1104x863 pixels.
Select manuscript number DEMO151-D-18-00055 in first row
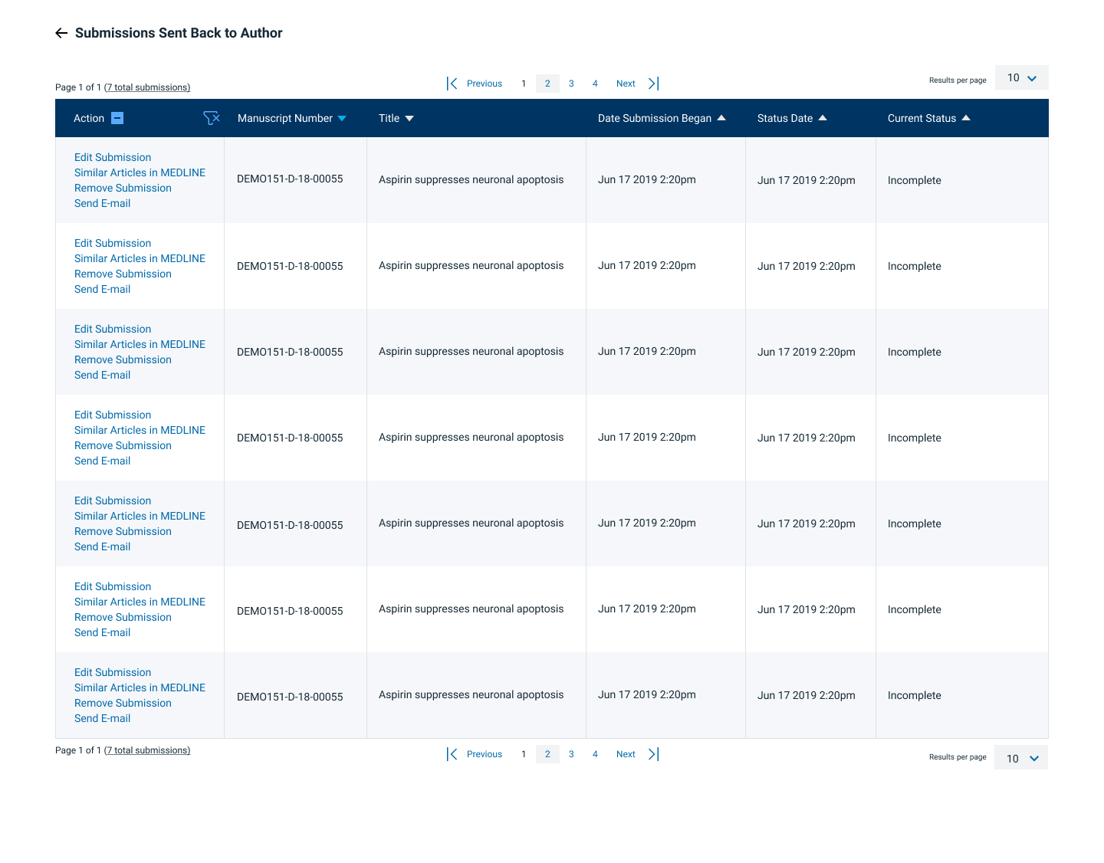click(x=290, y=179)
